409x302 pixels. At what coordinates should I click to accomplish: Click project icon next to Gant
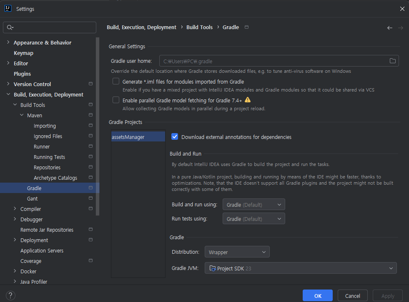[90, 198]
